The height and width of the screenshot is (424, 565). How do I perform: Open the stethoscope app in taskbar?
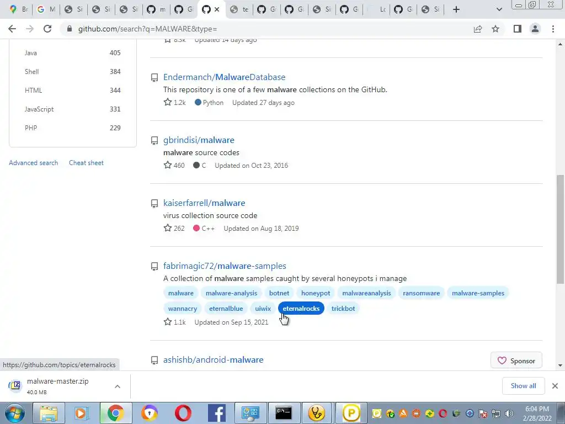click(317, 413)
